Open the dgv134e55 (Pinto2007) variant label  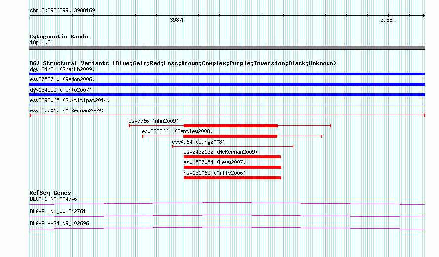61,90
